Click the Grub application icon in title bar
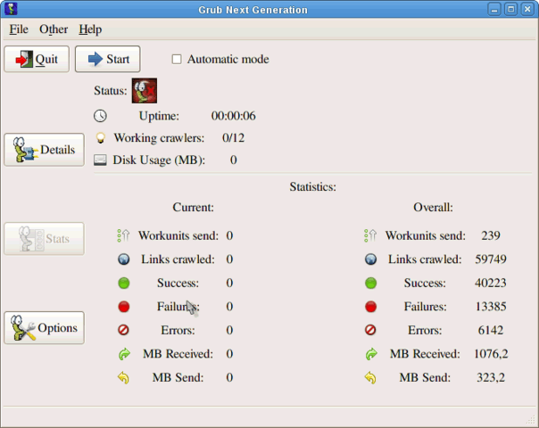Viewport: 539px width, 428px height. click(11, 9)
